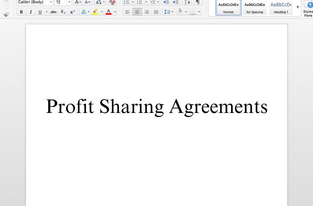Decrease font size with the shrink font icon

point(87,2)
